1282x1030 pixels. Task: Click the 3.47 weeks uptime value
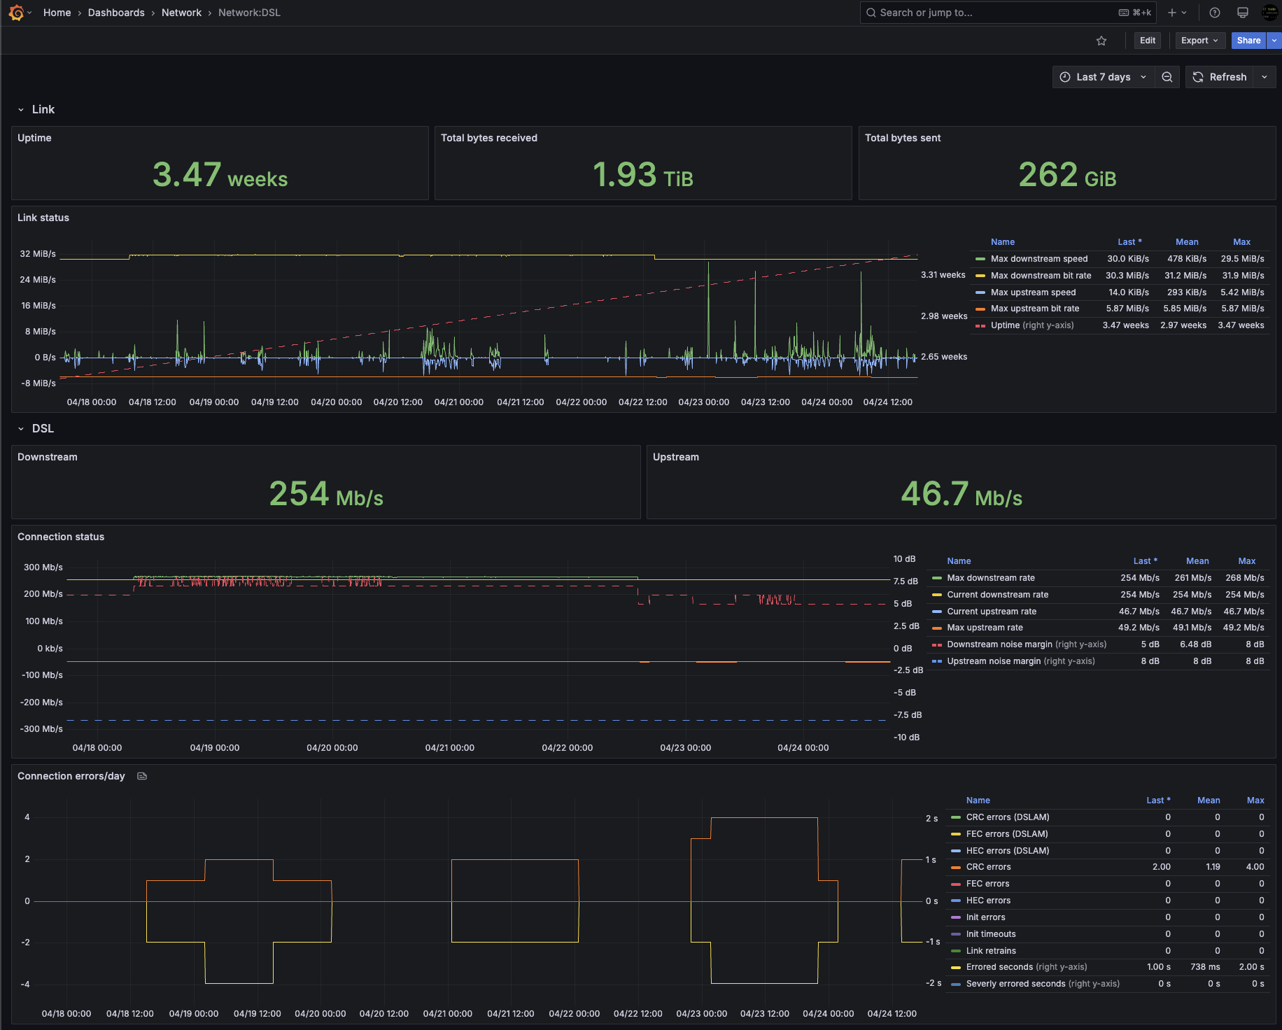coord(220,175)
